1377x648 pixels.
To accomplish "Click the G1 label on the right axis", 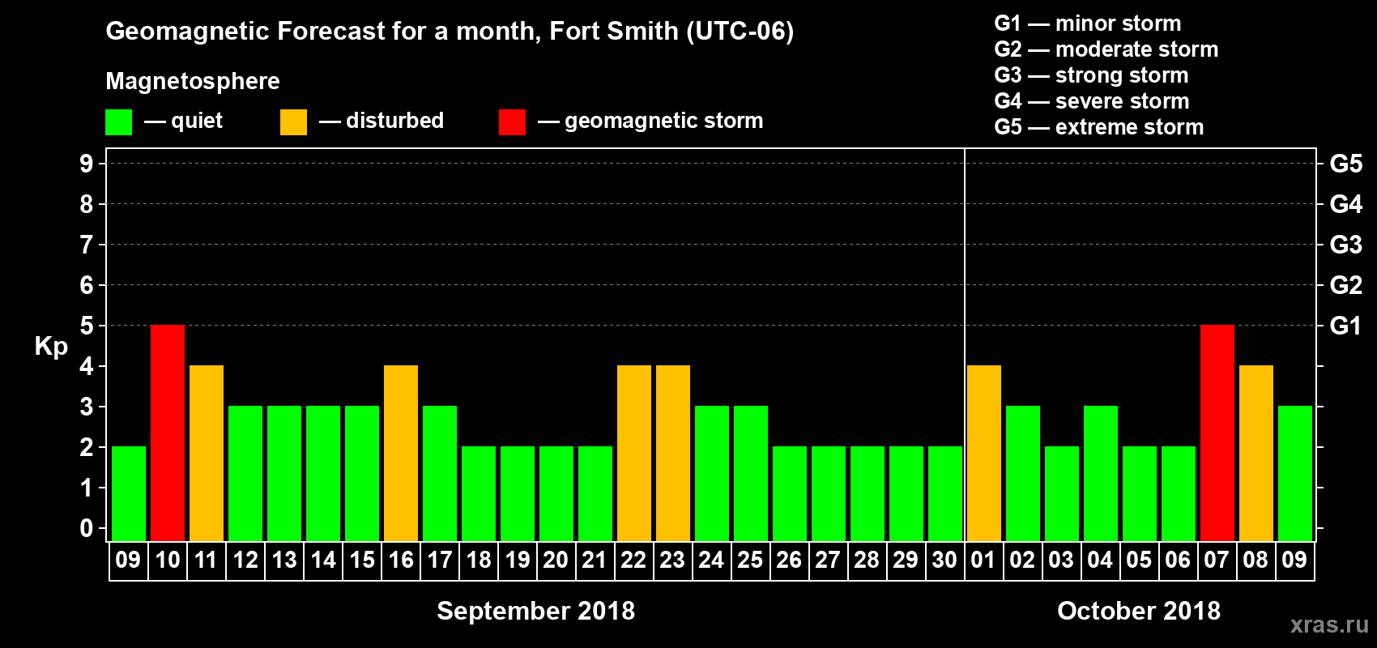I will point(1346,326).
